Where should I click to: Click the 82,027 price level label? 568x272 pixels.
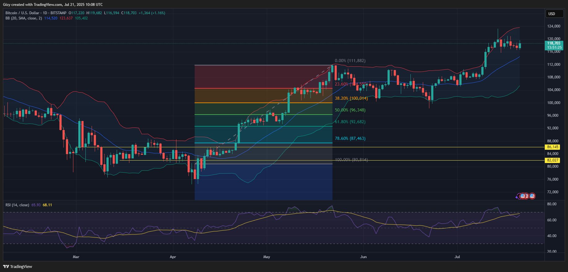(553, 160)
